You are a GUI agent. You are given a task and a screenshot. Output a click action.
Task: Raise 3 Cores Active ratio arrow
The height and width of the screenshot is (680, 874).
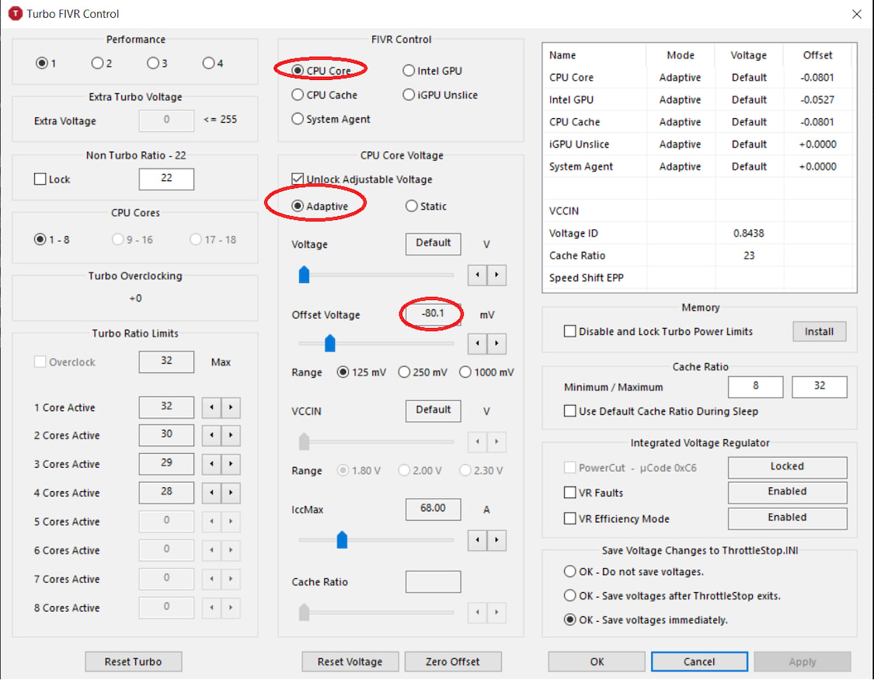point(231,464)
